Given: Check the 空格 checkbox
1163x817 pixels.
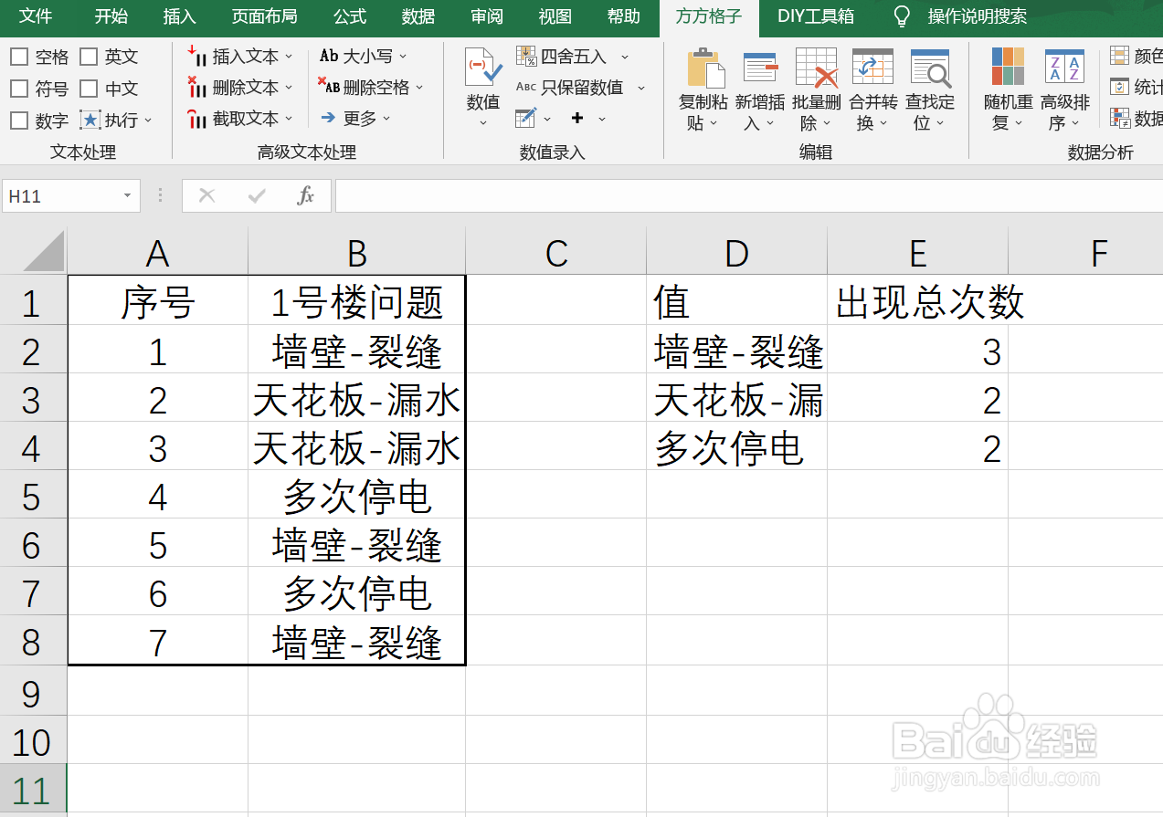Looking at the screenshot, I should 19,57.
